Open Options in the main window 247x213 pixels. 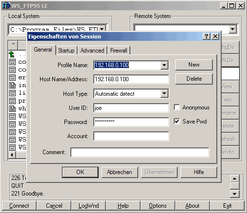click(x=158, y=206)
